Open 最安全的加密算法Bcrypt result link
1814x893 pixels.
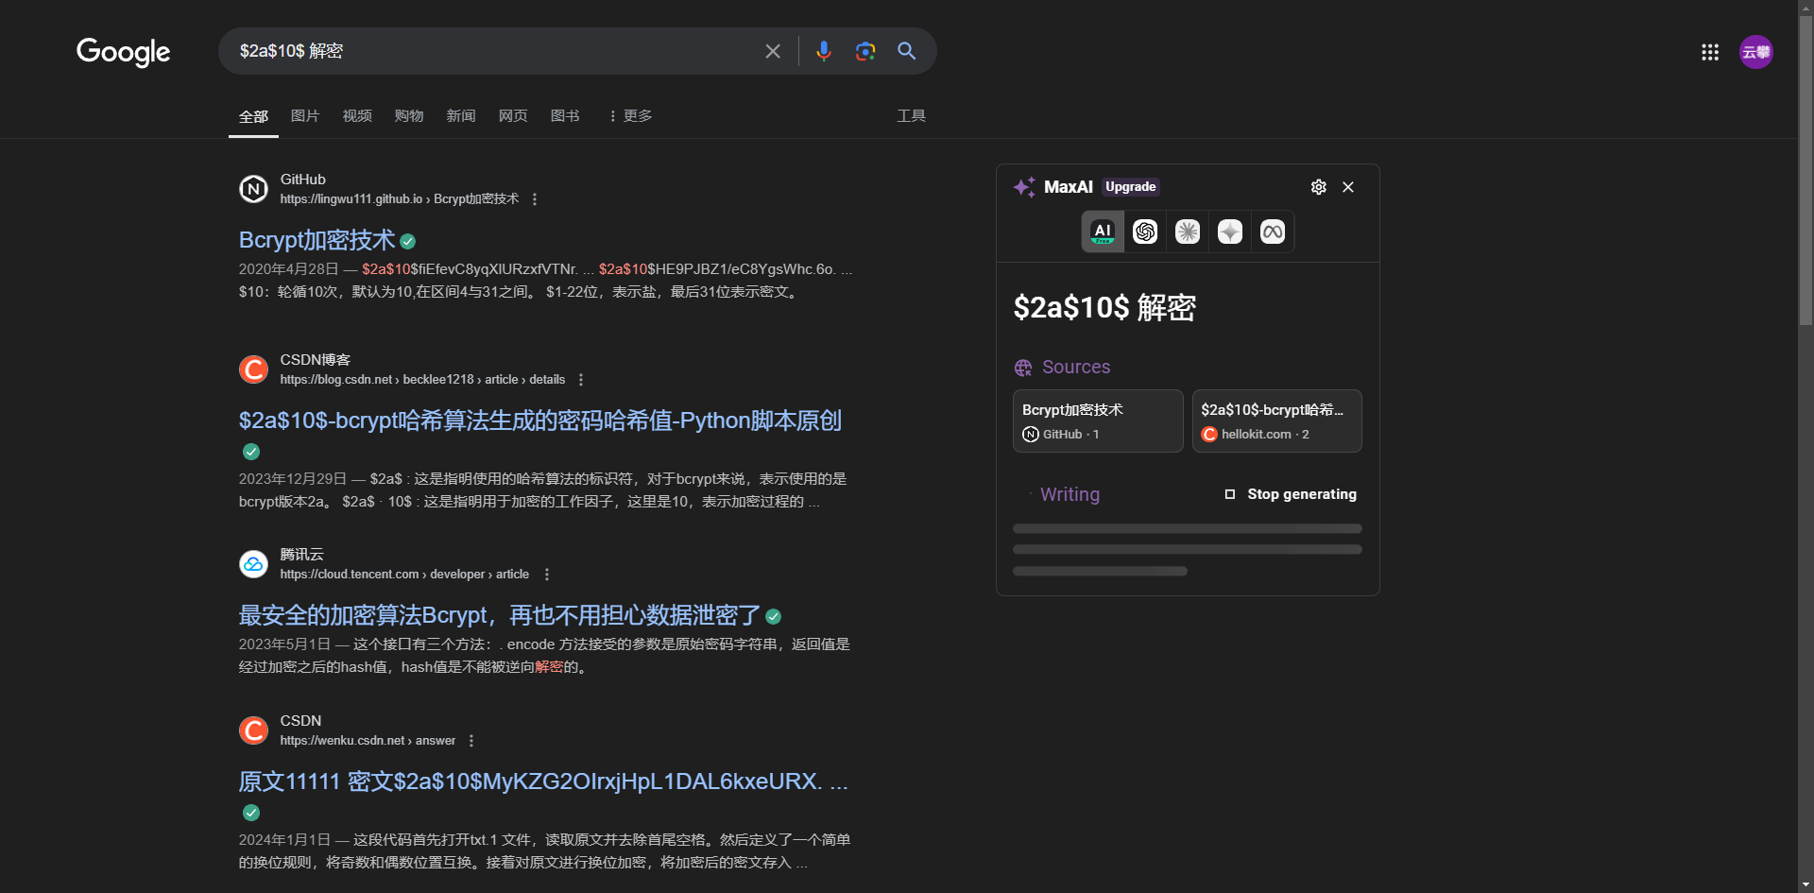click(499, 615)
